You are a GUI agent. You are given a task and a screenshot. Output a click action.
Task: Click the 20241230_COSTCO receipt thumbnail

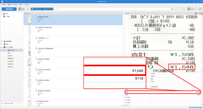tap(29, 72)
